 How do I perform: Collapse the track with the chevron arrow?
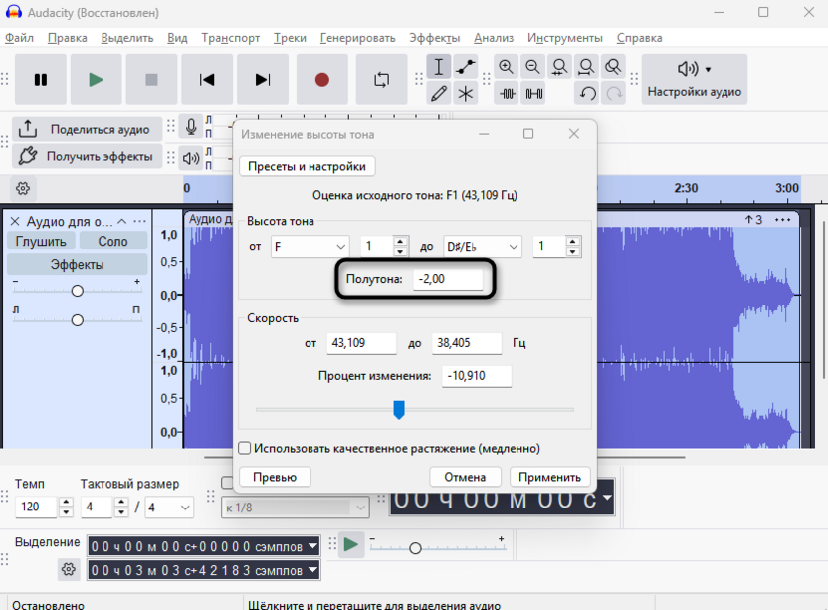(x=122, y=221)
